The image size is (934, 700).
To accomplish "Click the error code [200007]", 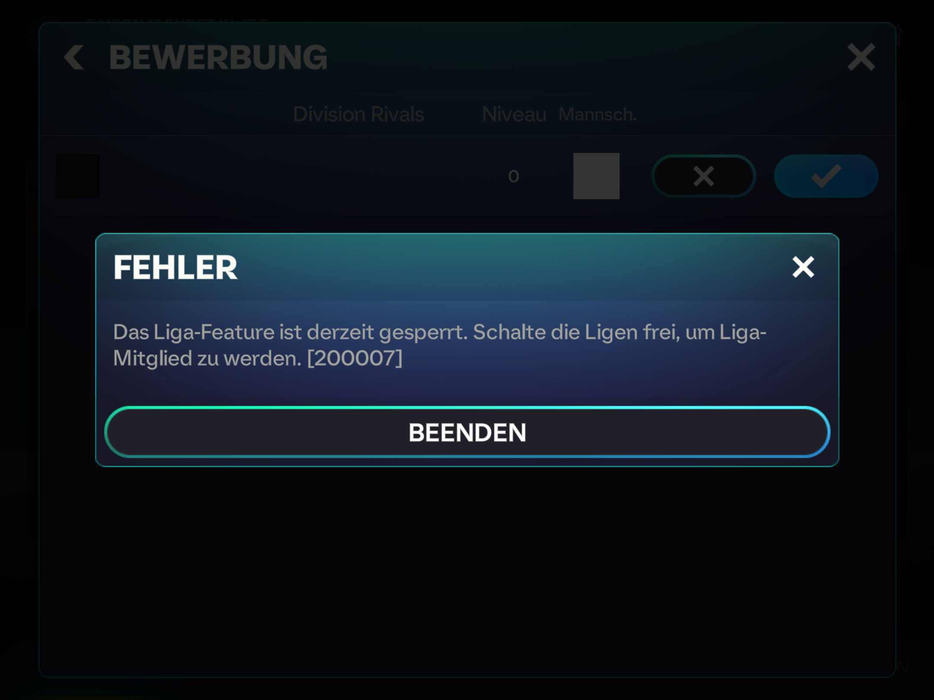I will click(355, 358).
